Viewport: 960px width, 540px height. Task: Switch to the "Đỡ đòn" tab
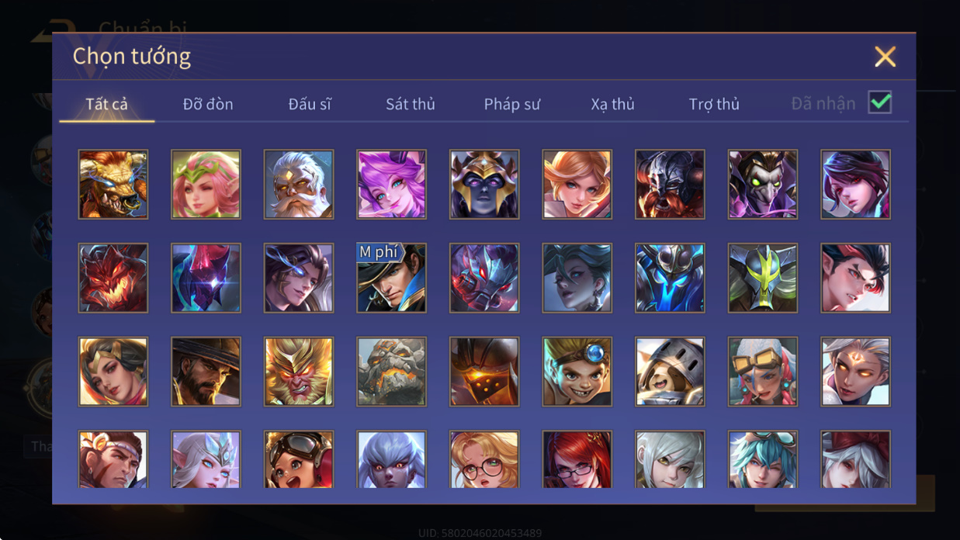pyautogui.click(x=208, y=104)
